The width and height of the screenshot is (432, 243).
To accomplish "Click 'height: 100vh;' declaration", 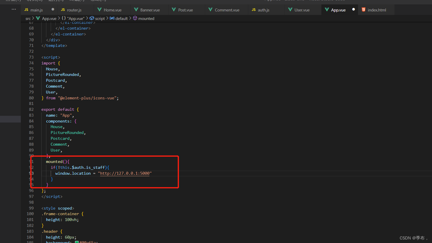I will pyautogui.click(x=62, y=220).
